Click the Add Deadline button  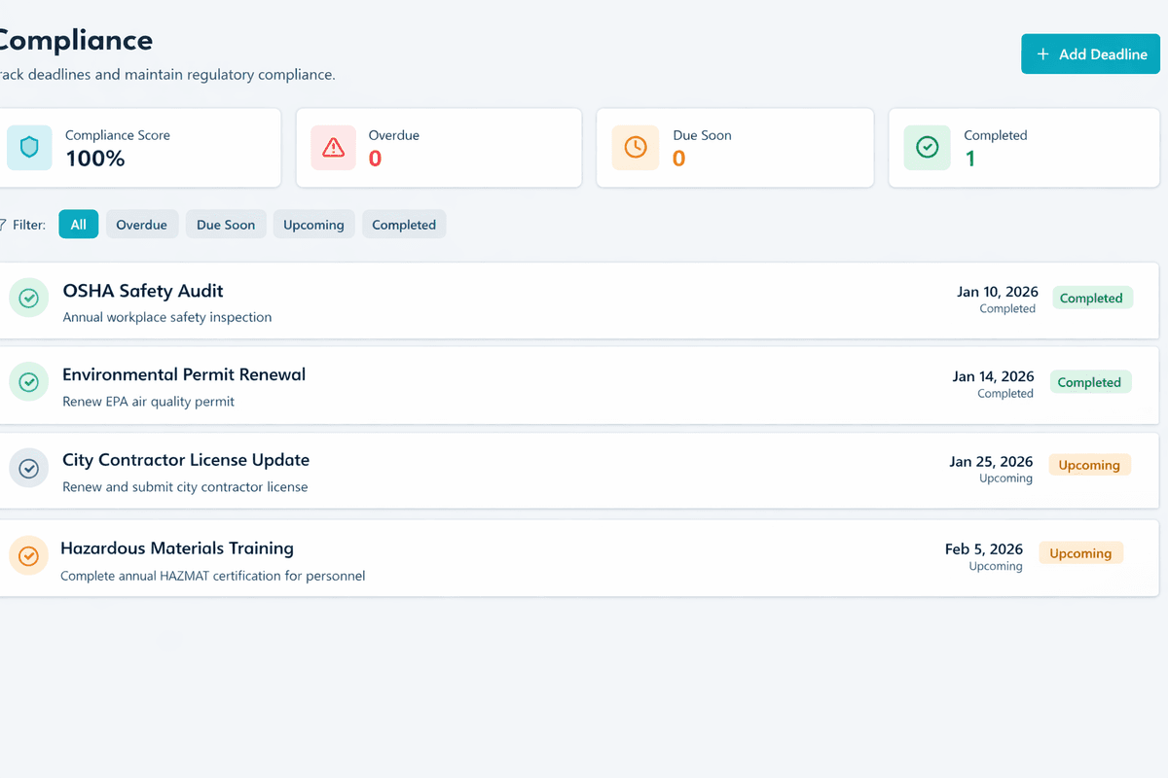click(1090, 53)
